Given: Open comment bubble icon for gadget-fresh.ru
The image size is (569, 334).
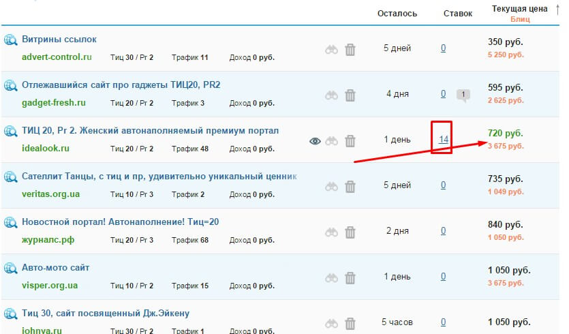Looking at the screenshot, I should 463,95.
